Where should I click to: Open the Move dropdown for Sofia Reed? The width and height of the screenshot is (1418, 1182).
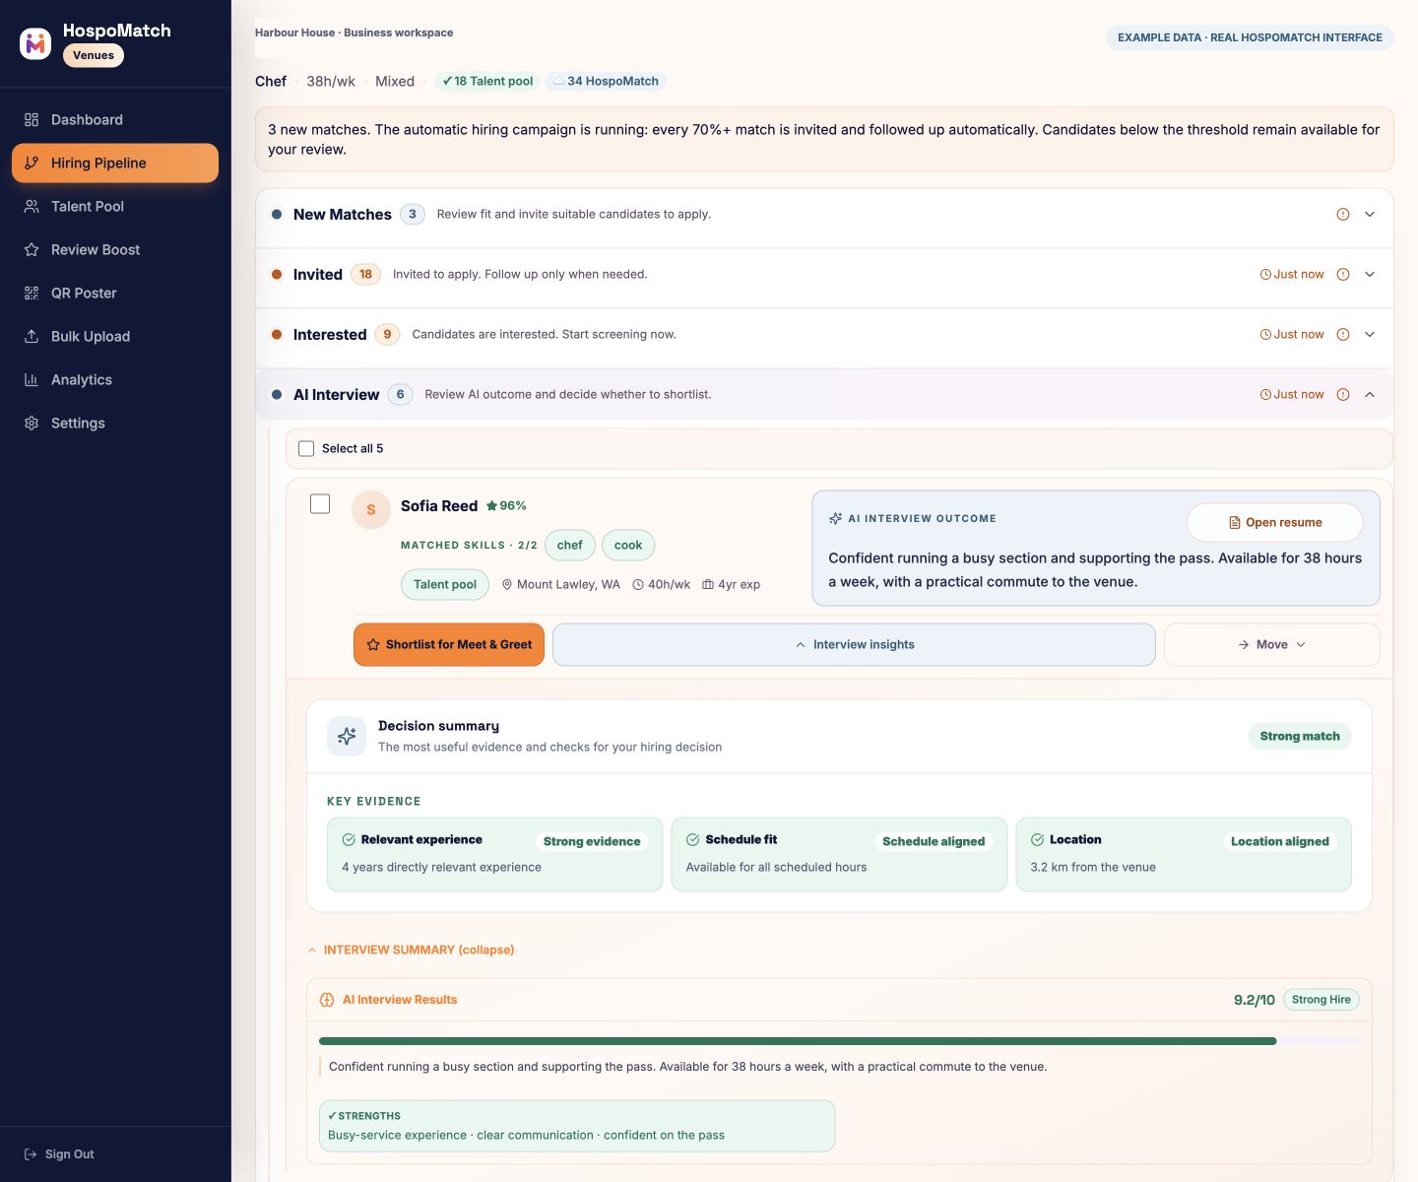(1272, 645)
